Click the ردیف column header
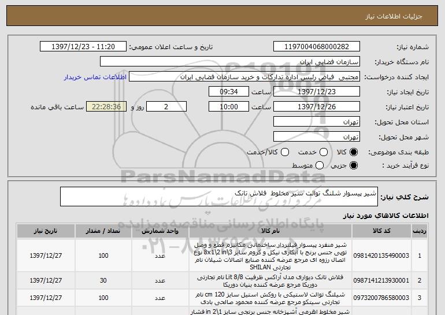 point(420,231)
